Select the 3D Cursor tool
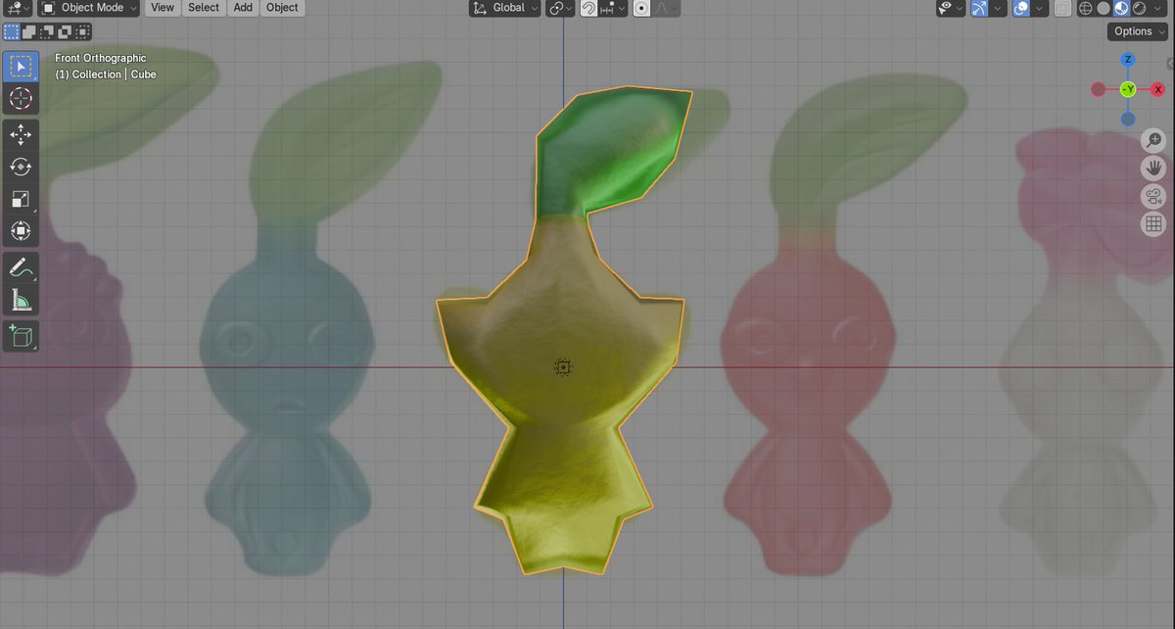1175x629 pixels. pyautogui.click(x=21, y=98)
